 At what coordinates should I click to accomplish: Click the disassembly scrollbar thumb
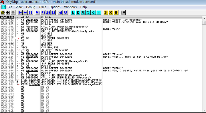(x=204, y=23)
